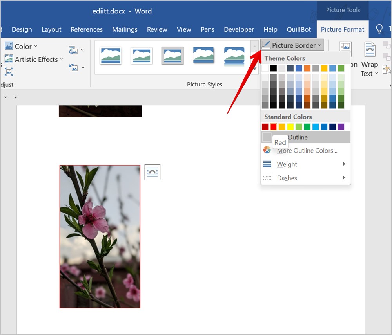Open the Help tab
Image resolution: width=392 pixels, height=335 pixels.
pos(270,29)
